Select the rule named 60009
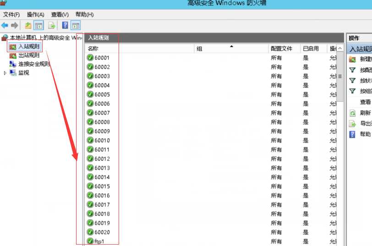 (102, 131)
